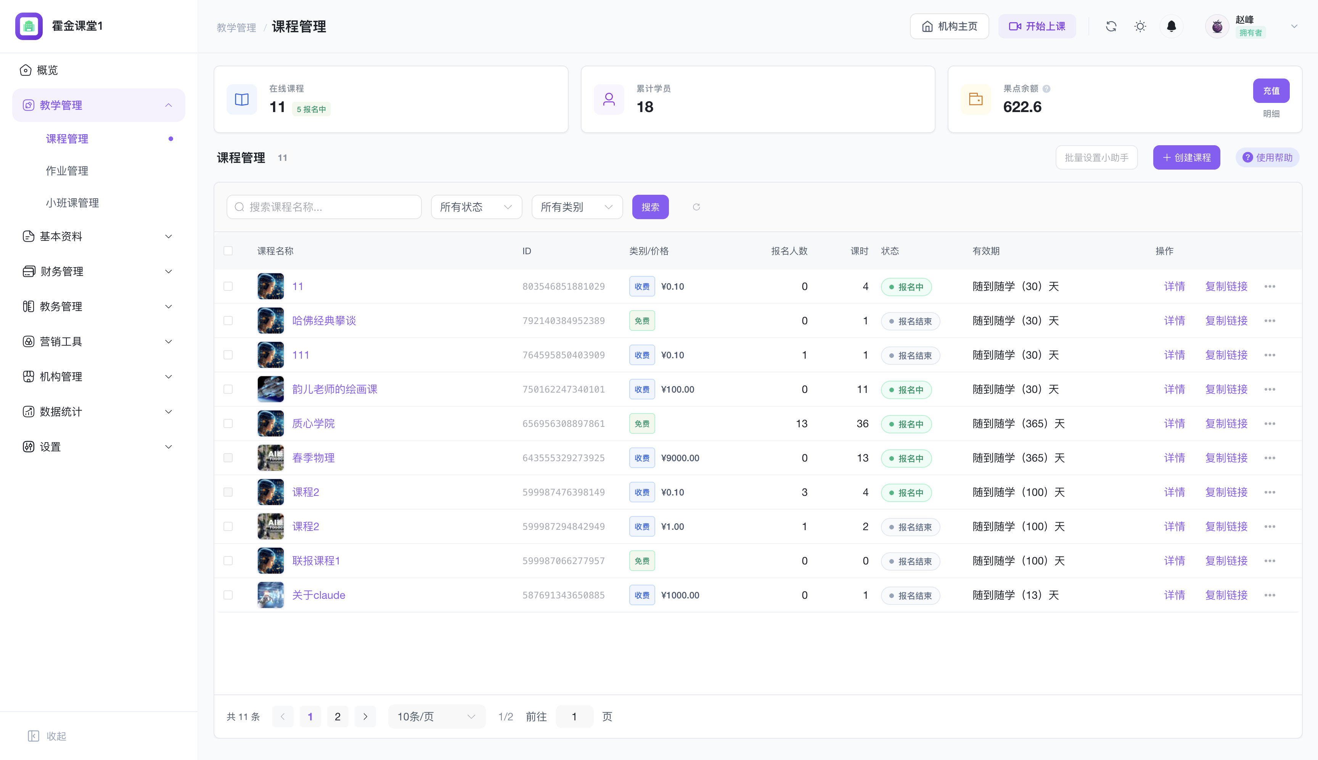
Task: Check the box for 韵儿老师的绘画课
Action: (228, 390)
